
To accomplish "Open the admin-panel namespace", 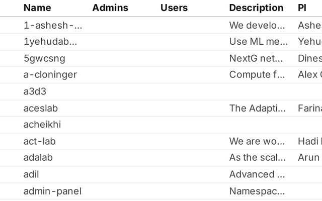I will click(52, 191).
